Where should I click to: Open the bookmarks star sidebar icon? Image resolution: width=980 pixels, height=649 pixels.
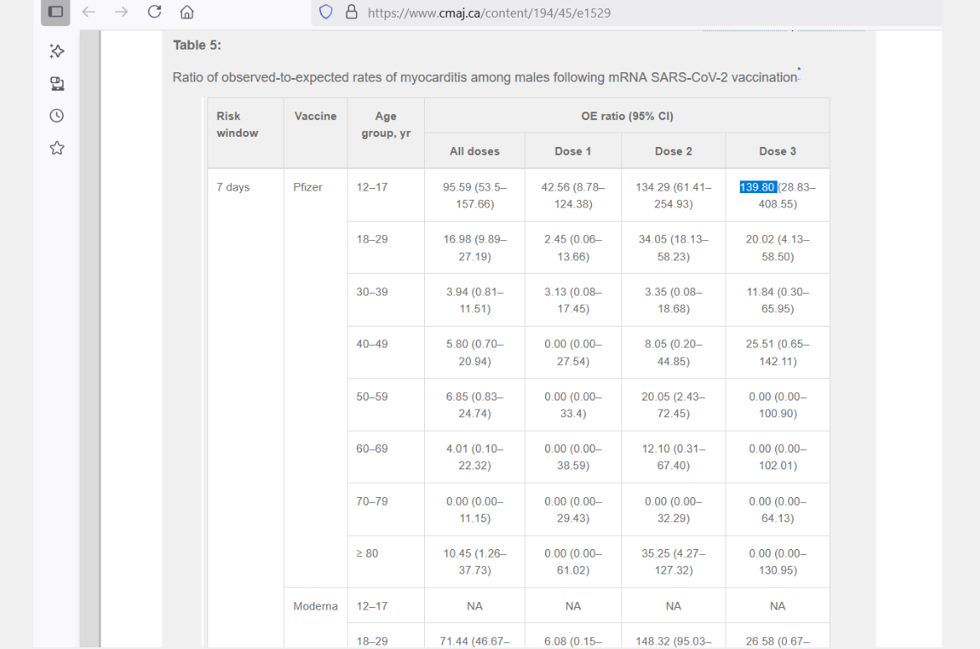[x=57, y=148]
